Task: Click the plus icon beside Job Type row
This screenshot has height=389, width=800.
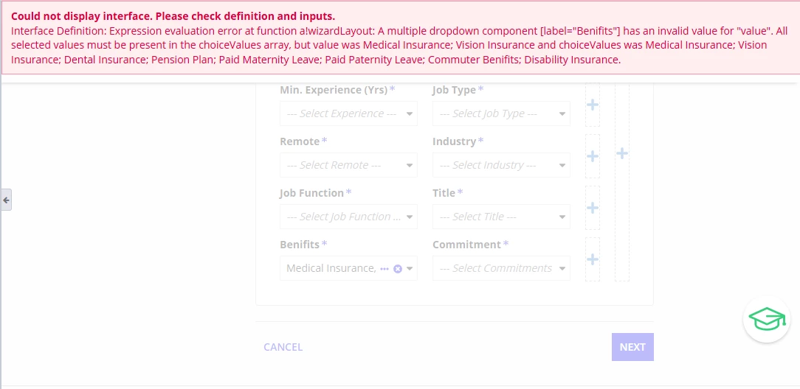Action: point(593,105)
